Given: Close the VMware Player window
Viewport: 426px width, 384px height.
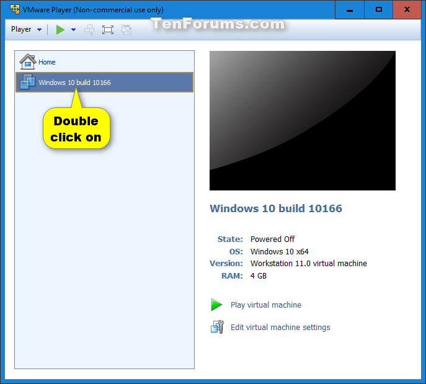Looking at the screenshot, I should click(407, 10).
